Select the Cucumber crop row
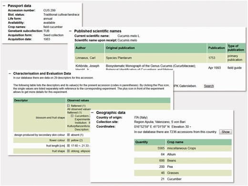This screenshot has height=186, width=248. click(x=183, y=179)
